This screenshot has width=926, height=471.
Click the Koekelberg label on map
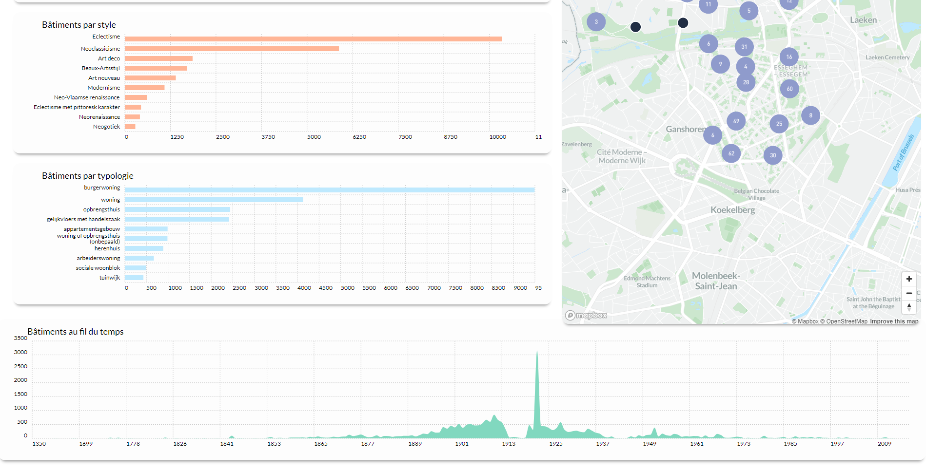click(732, 210)
